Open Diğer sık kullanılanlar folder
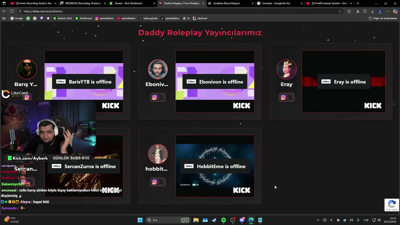This screenshot has height=225, width=400. click(383, 18)
